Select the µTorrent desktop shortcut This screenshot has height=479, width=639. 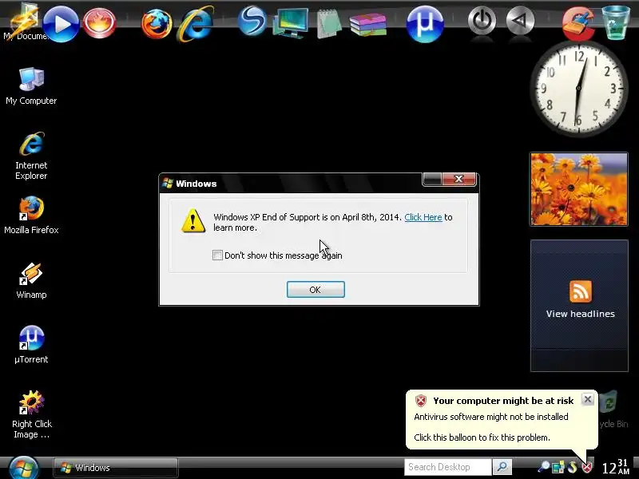pyautogui.click(x=31, y=345)
